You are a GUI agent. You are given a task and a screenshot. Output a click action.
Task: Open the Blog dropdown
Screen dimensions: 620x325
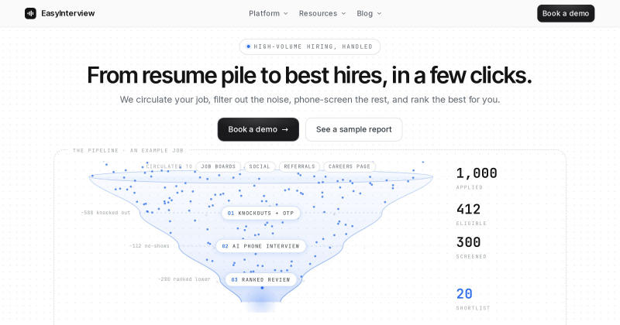(369, 13)
